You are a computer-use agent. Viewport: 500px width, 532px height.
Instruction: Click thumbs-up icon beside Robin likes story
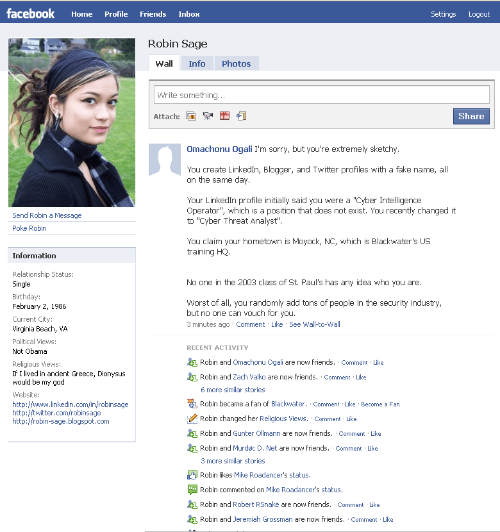point(192,475)
